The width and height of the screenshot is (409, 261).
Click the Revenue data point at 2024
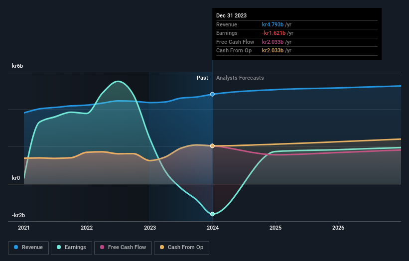[212, 94]
